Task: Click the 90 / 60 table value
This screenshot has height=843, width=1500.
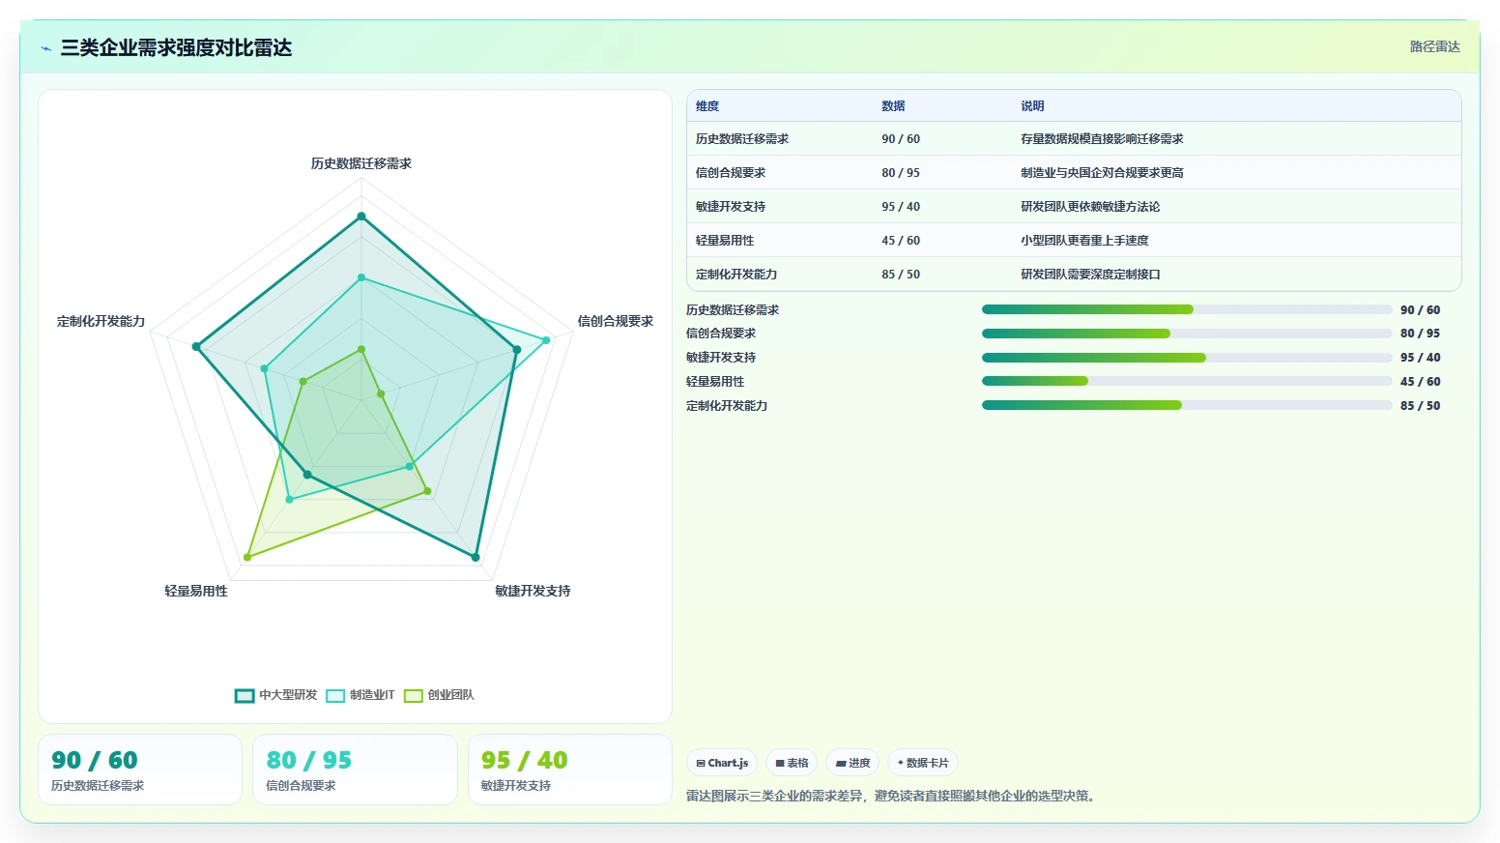Action: pos(901,139)
